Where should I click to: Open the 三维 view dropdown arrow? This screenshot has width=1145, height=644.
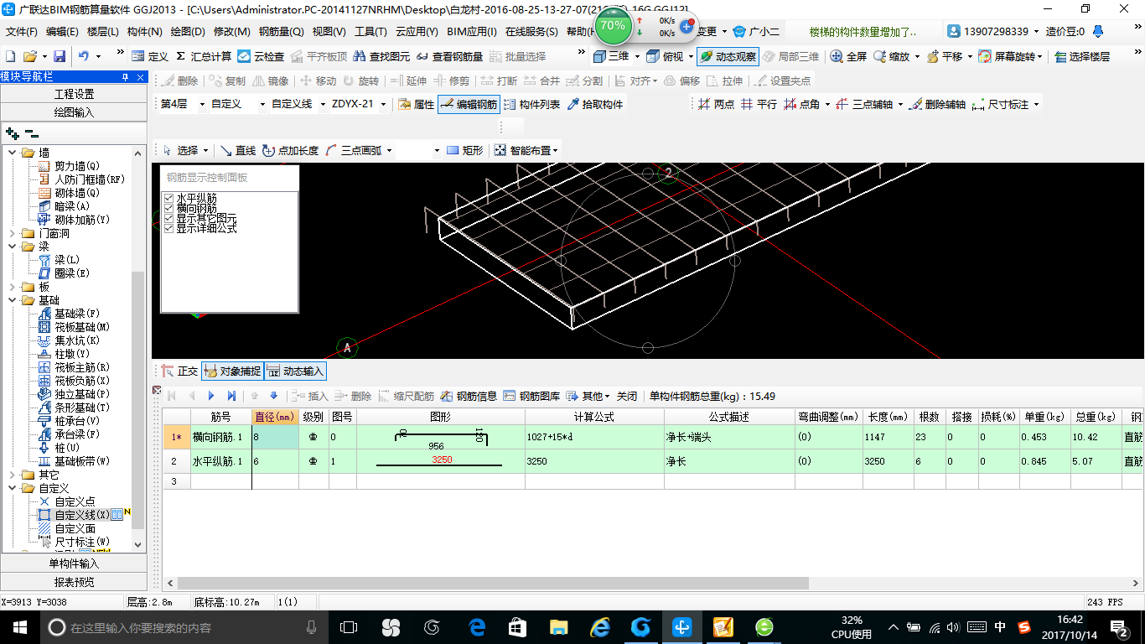pos(636,56)
